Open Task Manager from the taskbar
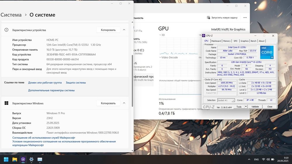Screen dimensions: 292x164 point(40,159)
